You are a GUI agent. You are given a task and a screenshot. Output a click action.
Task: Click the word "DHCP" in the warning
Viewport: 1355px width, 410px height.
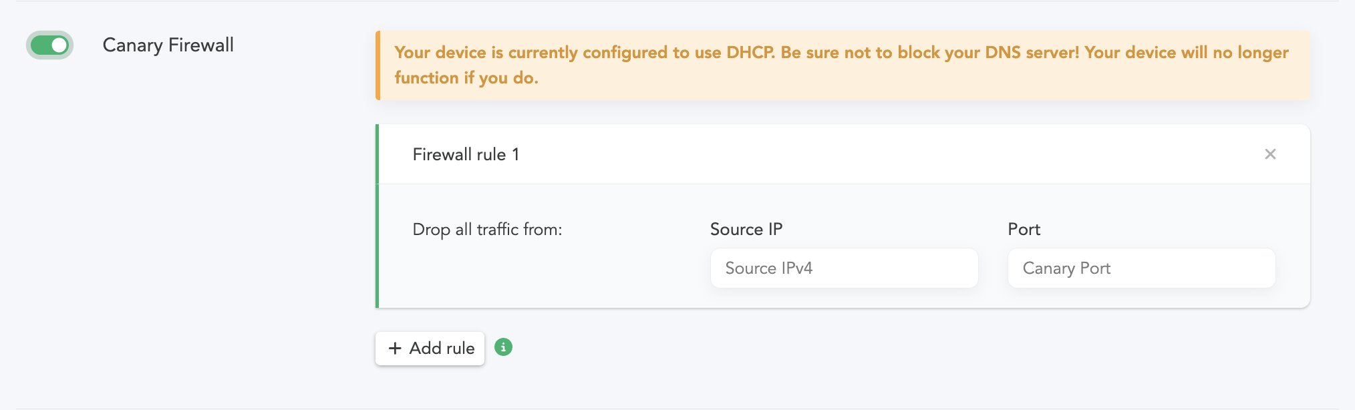(x=750, y=53)
